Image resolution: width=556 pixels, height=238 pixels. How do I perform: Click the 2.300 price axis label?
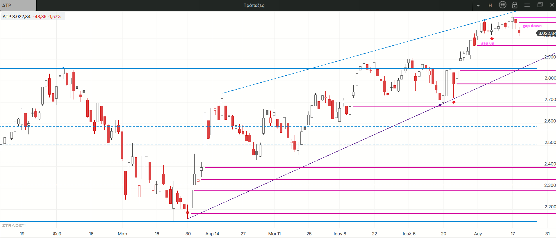550,185
